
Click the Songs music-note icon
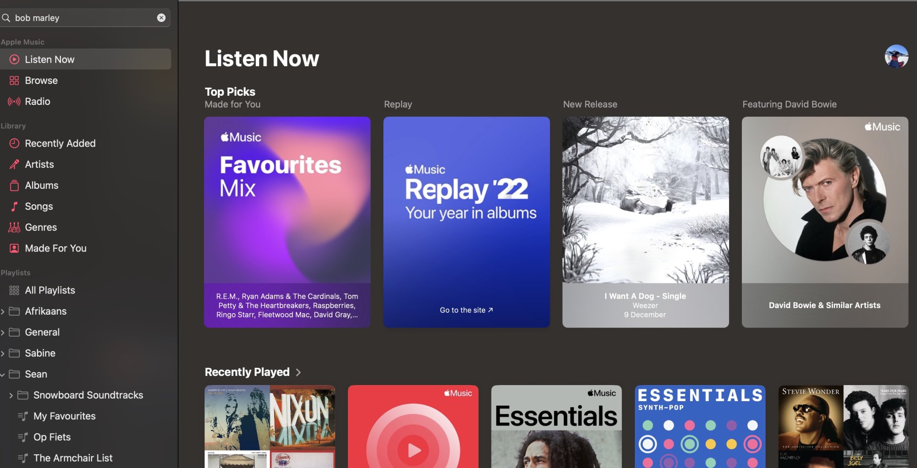click(x=14, y=207)
